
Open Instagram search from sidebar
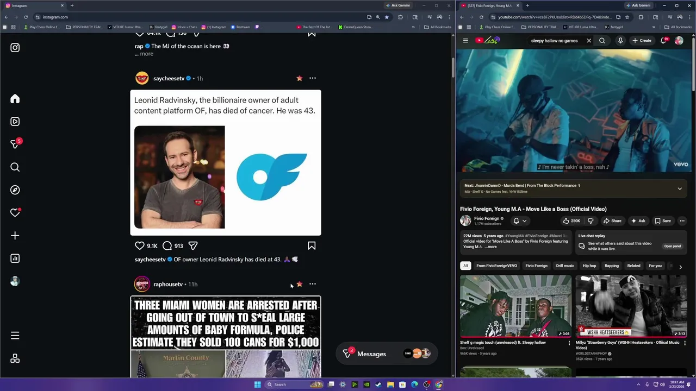(x=15, y=167)
